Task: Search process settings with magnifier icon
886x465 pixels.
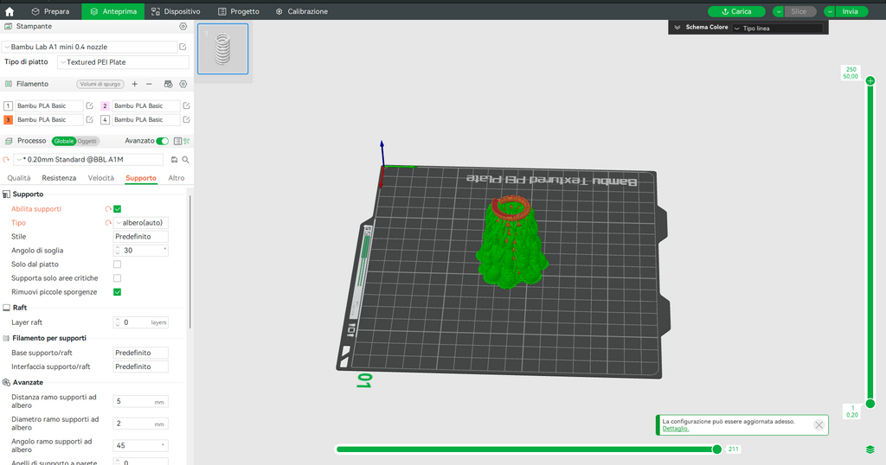Action: pos(185,160)
